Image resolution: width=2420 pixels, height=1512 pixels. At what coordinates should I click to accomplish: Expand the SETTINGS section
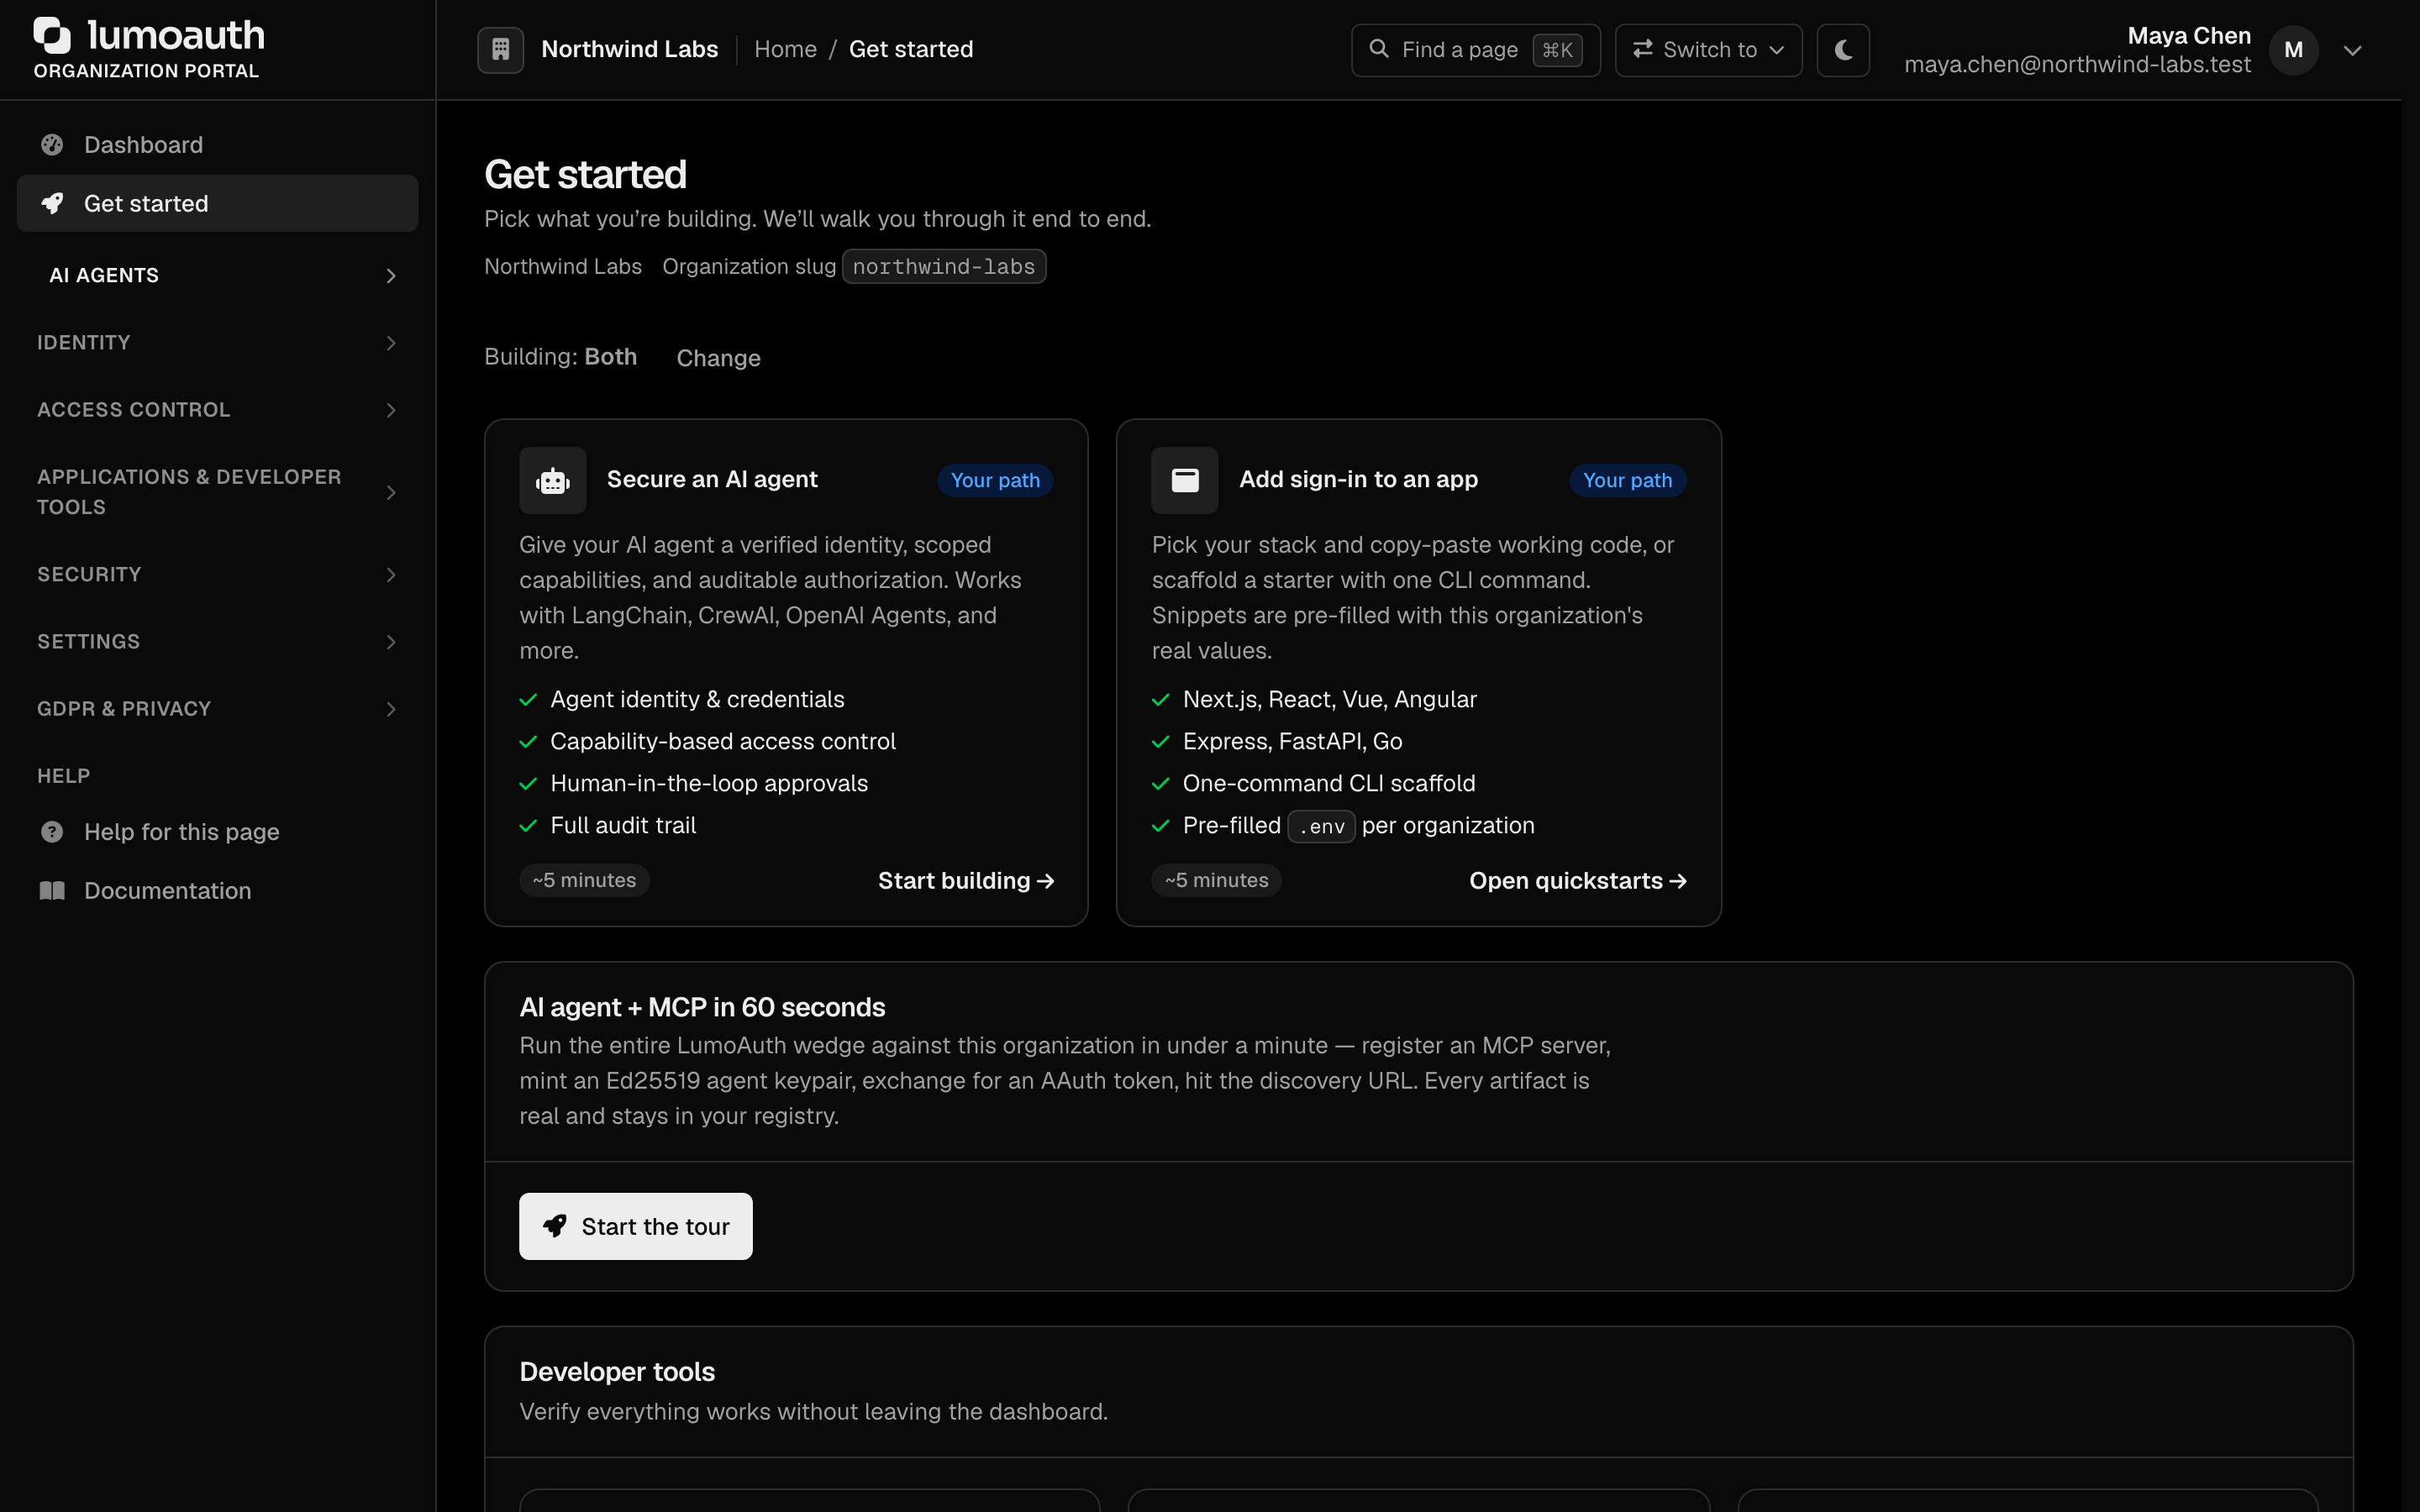tap(218, 642)
